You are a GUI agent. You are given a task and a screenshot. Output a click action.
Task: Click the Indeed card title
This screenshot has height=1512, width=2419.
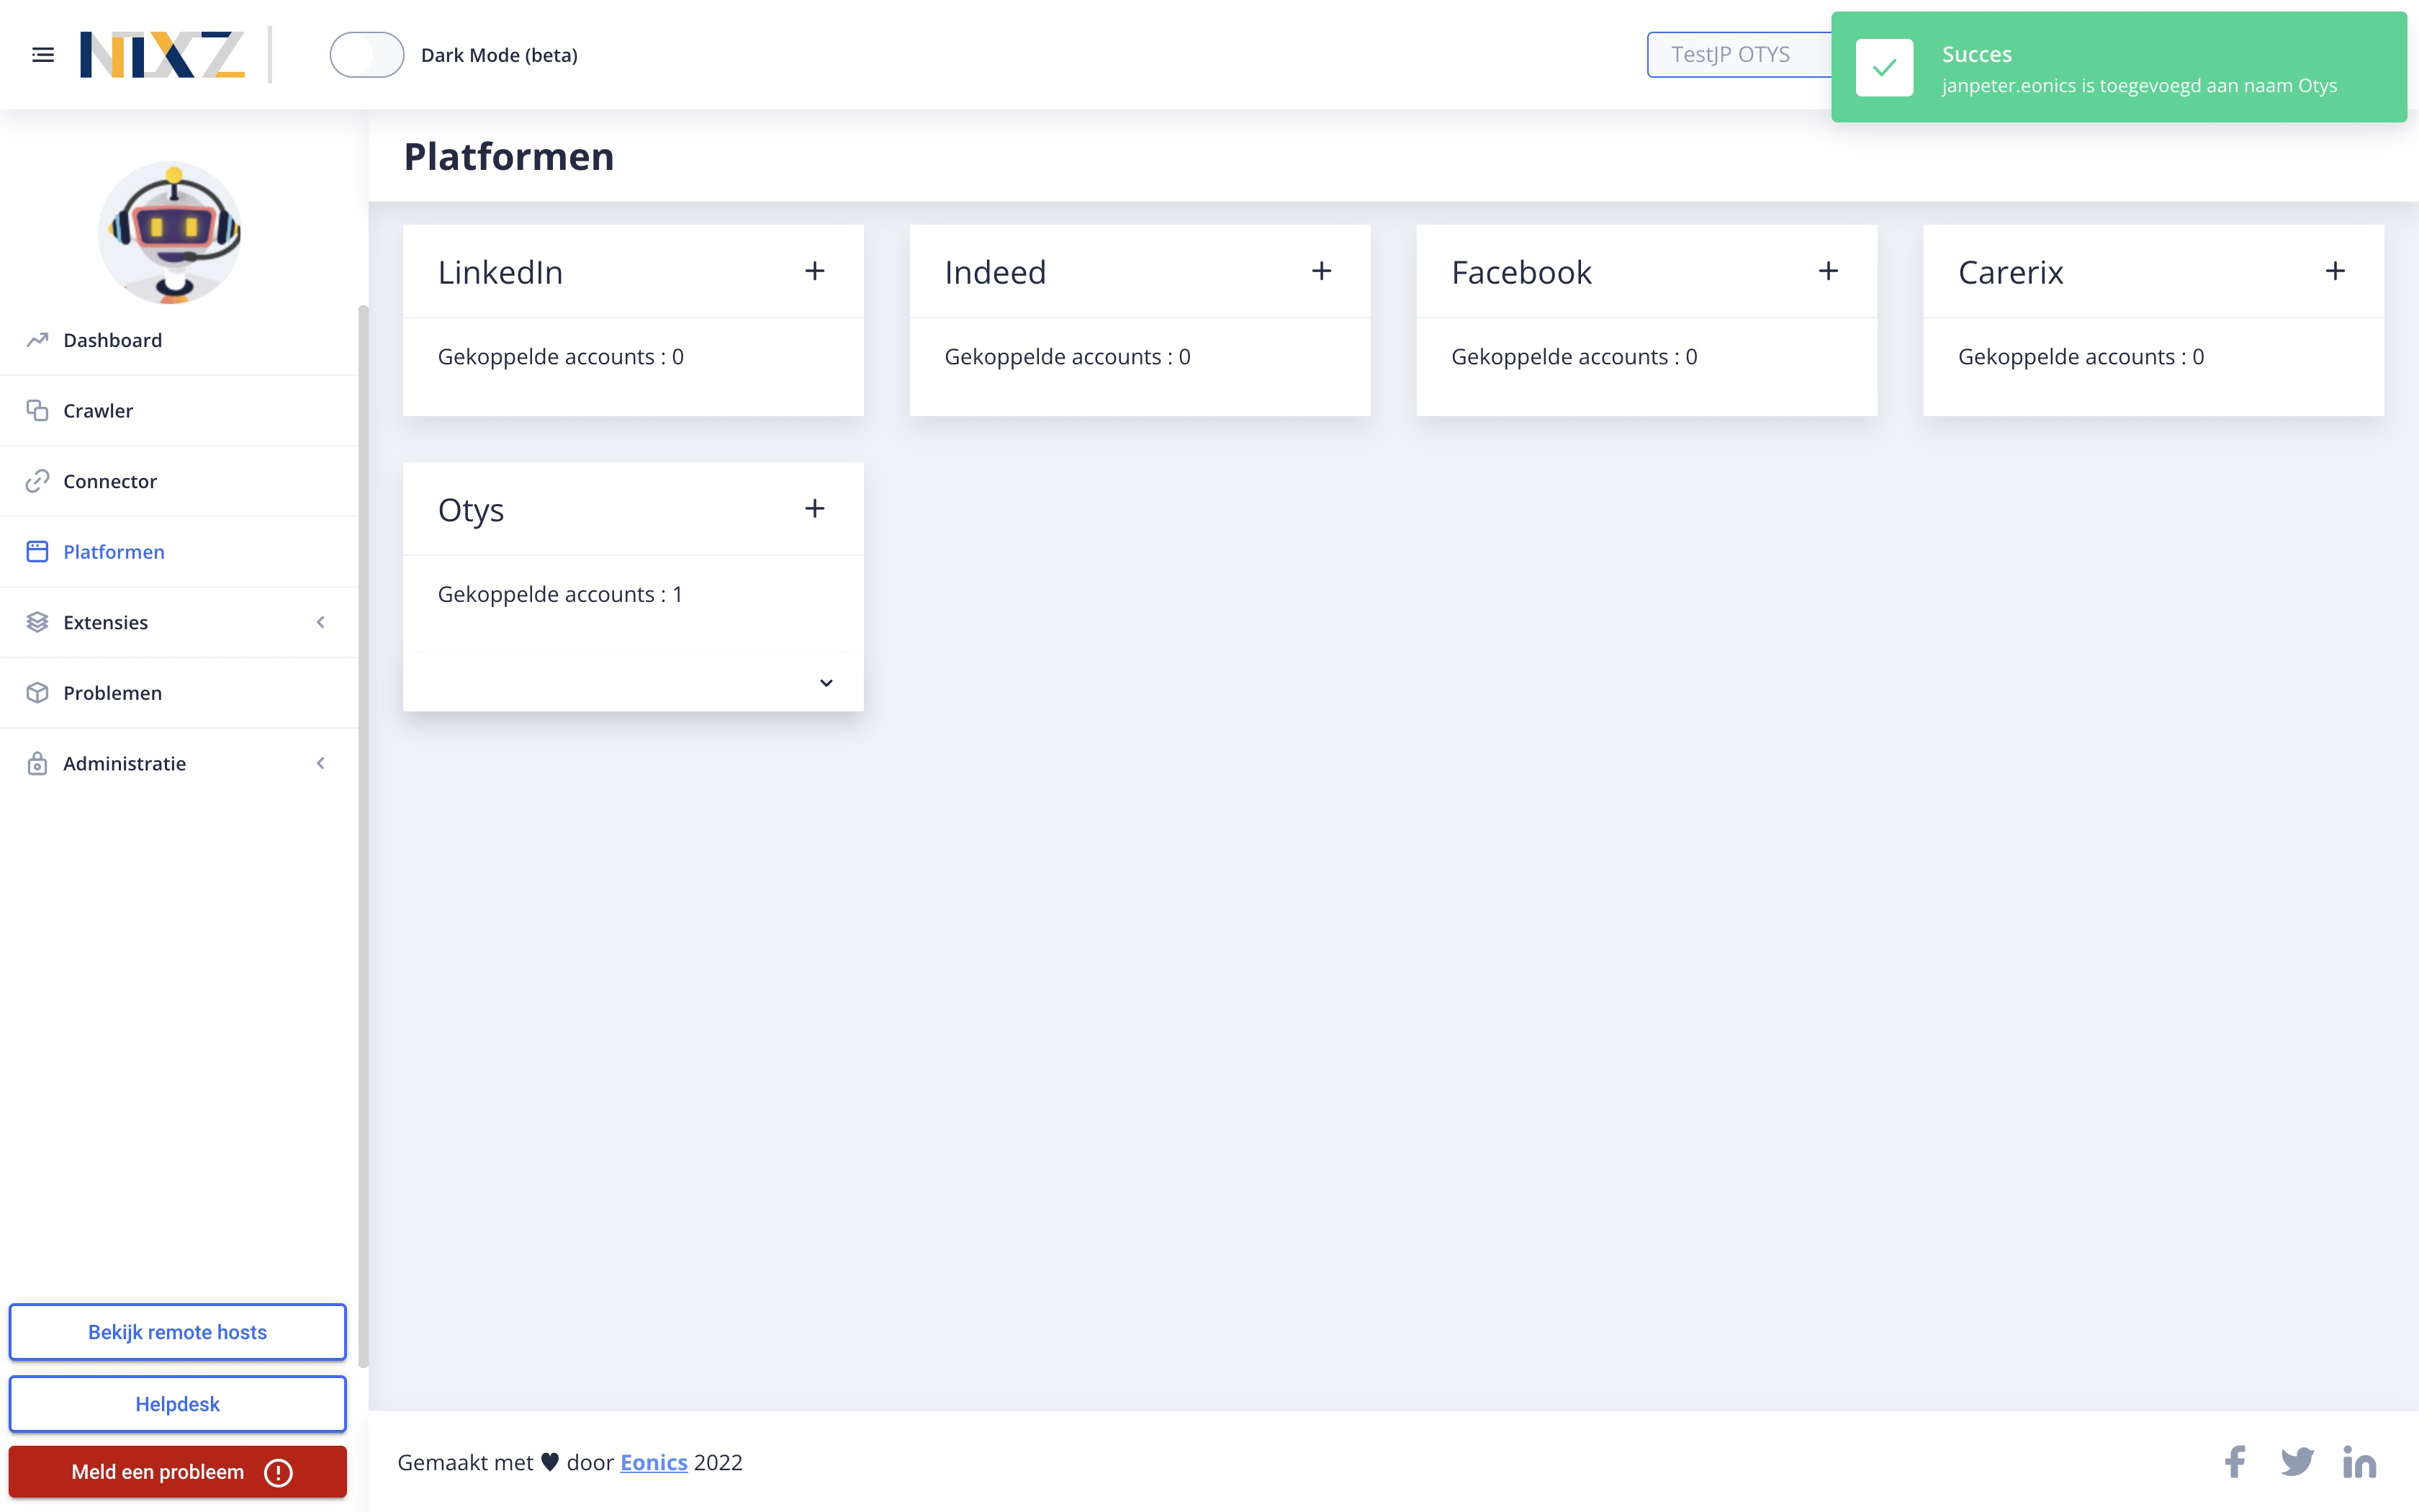[996, 272]
